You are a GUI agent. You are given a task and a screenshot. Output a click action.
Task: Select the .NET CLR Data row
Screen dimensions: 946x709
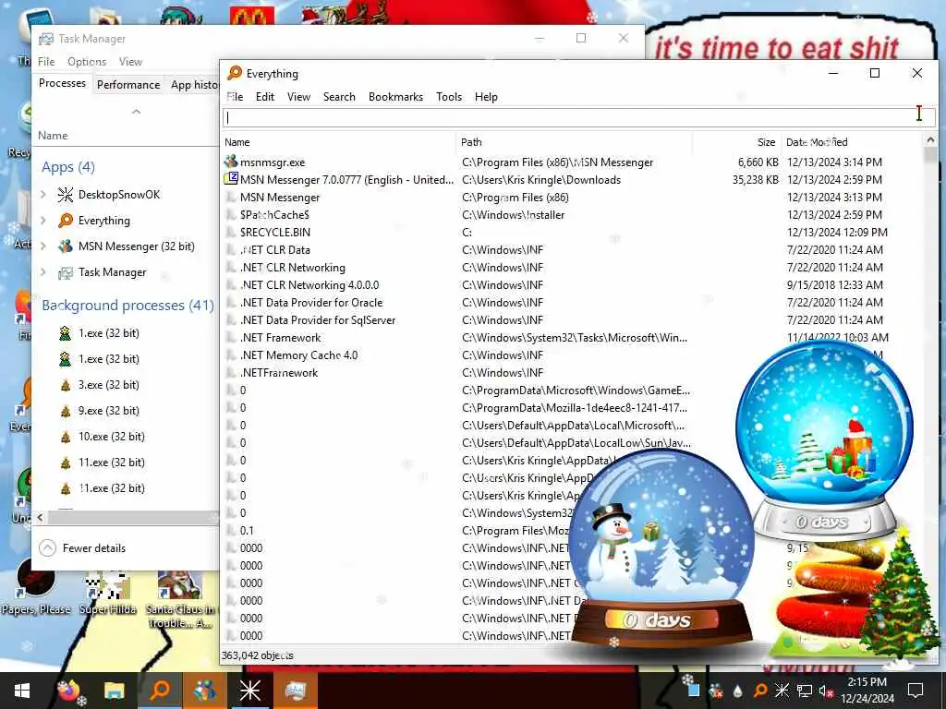click(572, 249)
